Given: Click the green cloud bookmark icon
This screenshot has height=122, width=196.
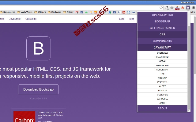Looking at the screenshot, I should point(86,12).
